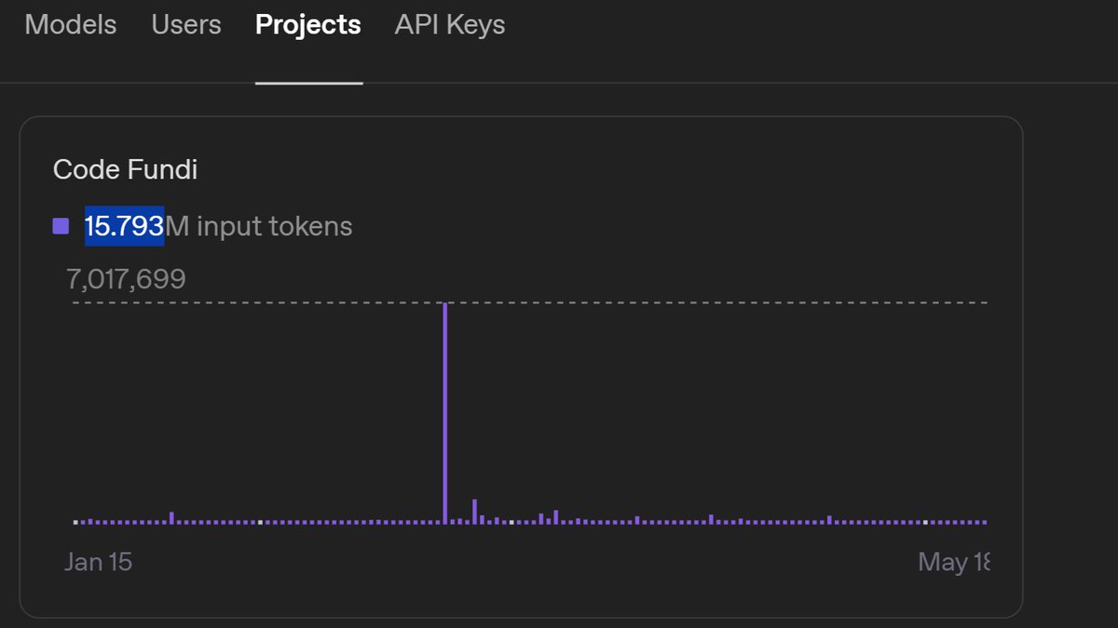Click the purple legend color swatch
This screenshot has height=628, width=1118.
(61, 225)
